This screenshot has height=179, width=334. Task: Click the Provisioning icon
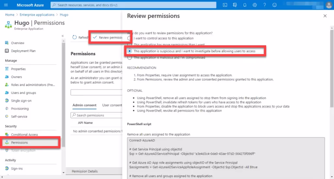point(7,108)
